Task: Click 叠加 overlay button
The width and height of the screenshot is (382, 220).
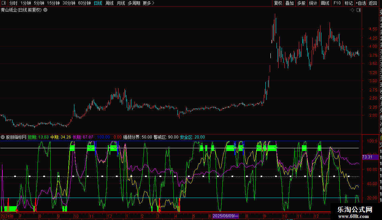Action: point(289,3)
